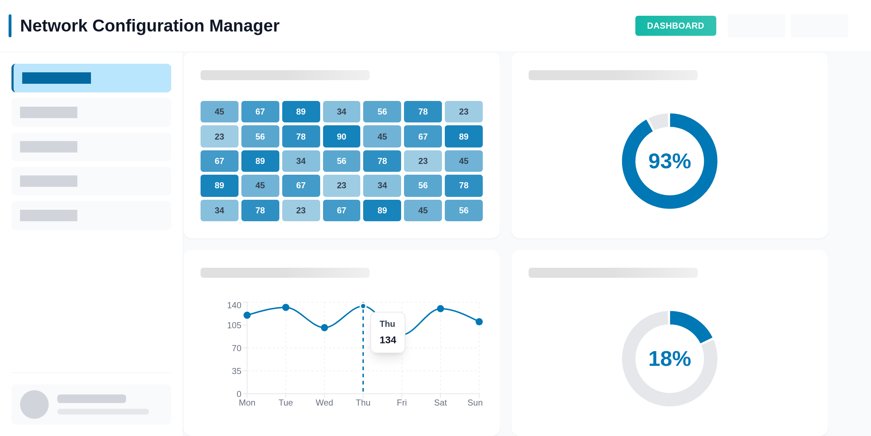Click the blank header button beside DASHBOARD
The image size is (871, 436).
point(756,26)
